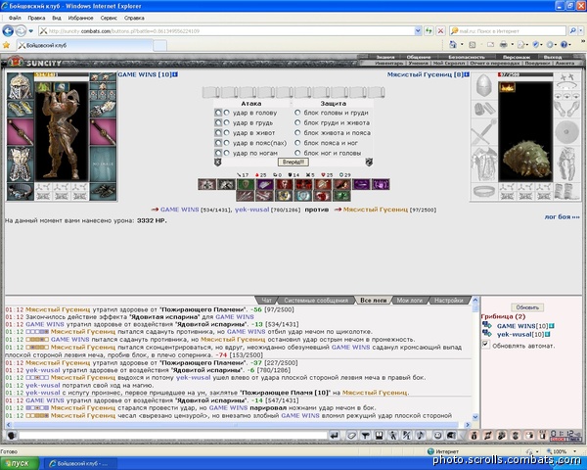Open the zoom level 100% dropdown

point(575,451)
